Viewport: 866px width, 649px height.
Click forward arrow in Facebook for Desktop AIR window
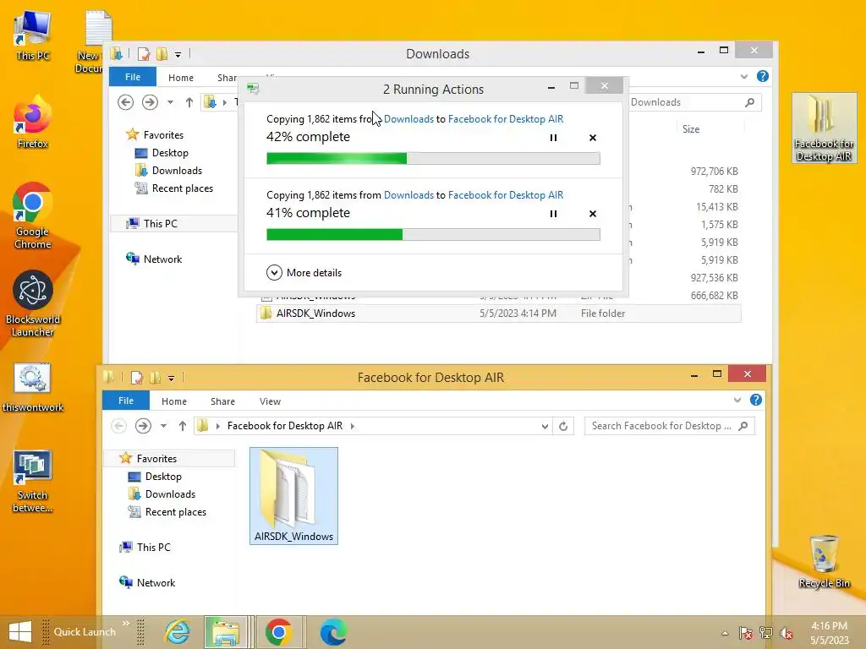tap(143, 426)
